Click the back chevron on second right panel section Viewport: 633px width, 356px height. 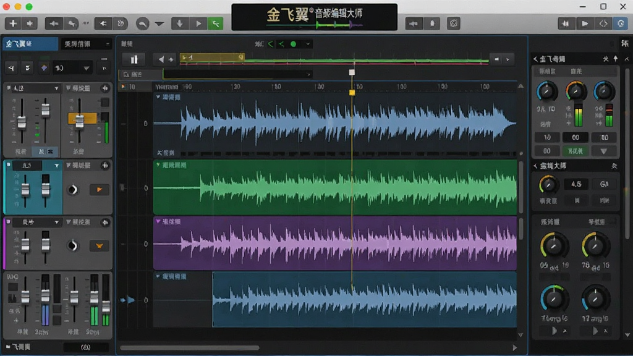coord(535,166)
